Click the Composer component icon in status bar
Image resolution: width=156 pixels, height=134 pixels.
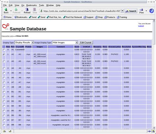tap(10, 131)
